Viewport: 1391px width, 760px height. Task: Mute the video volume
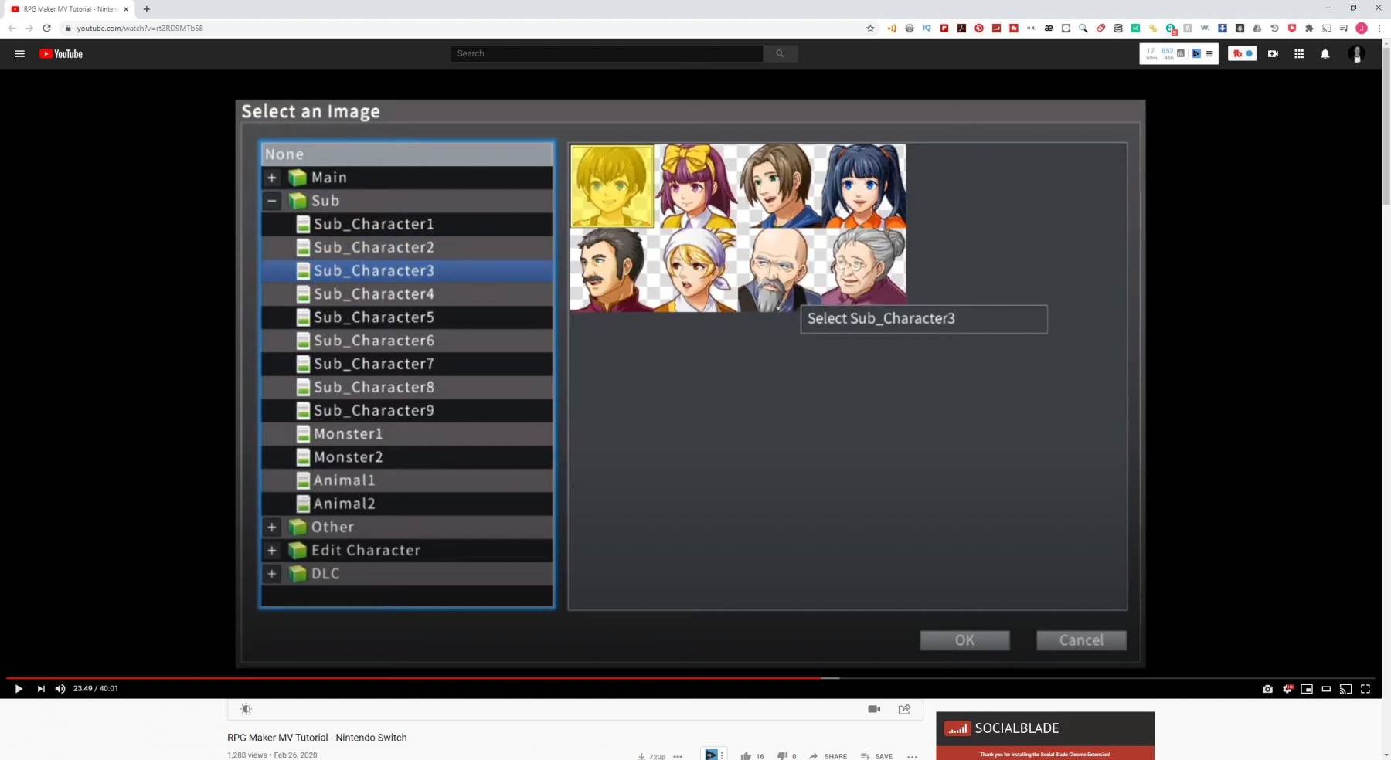(x=60, y=689)
